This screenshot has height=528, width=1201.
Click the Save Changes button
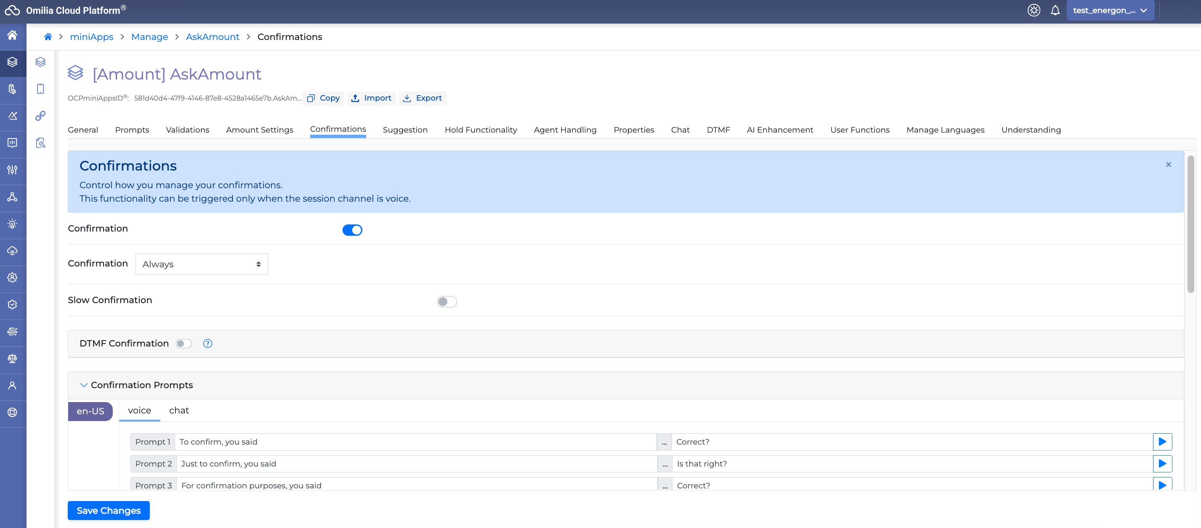[108, 510]
